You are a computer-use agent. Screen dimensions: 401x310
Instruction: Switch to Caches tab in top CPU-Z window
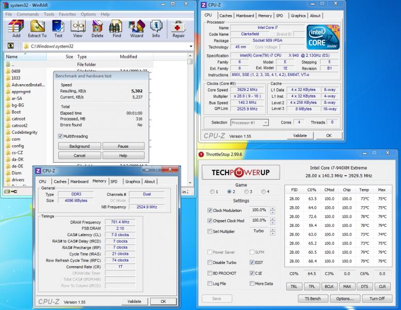point(226,16)
